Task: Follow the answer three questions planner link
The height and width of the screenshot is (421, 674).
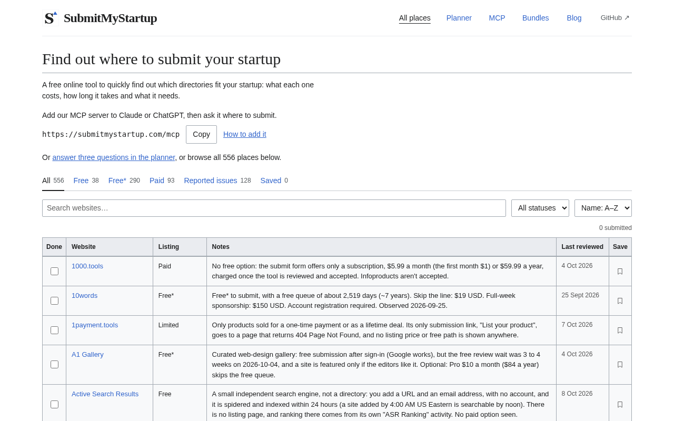Action: click(x=114, y=157)
